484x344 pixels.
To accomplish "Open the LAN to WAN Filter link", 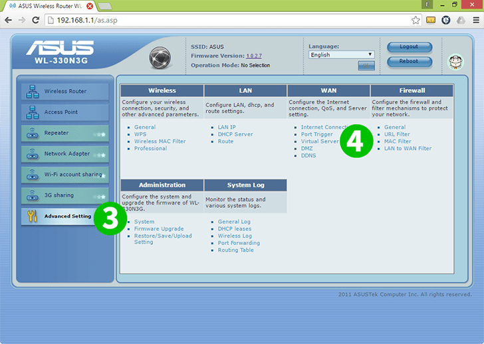I will coord(408,149).
